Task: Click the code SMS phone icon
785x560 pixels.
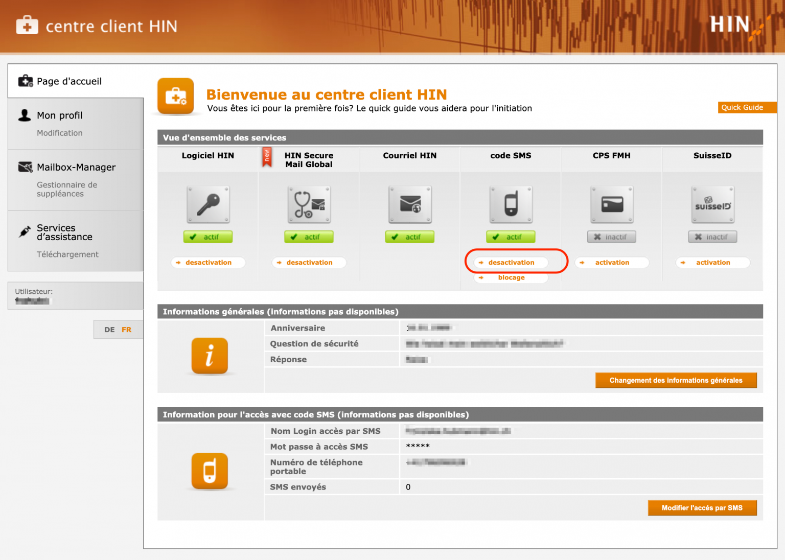Action: pyautogui.click(x=511, y=204)
